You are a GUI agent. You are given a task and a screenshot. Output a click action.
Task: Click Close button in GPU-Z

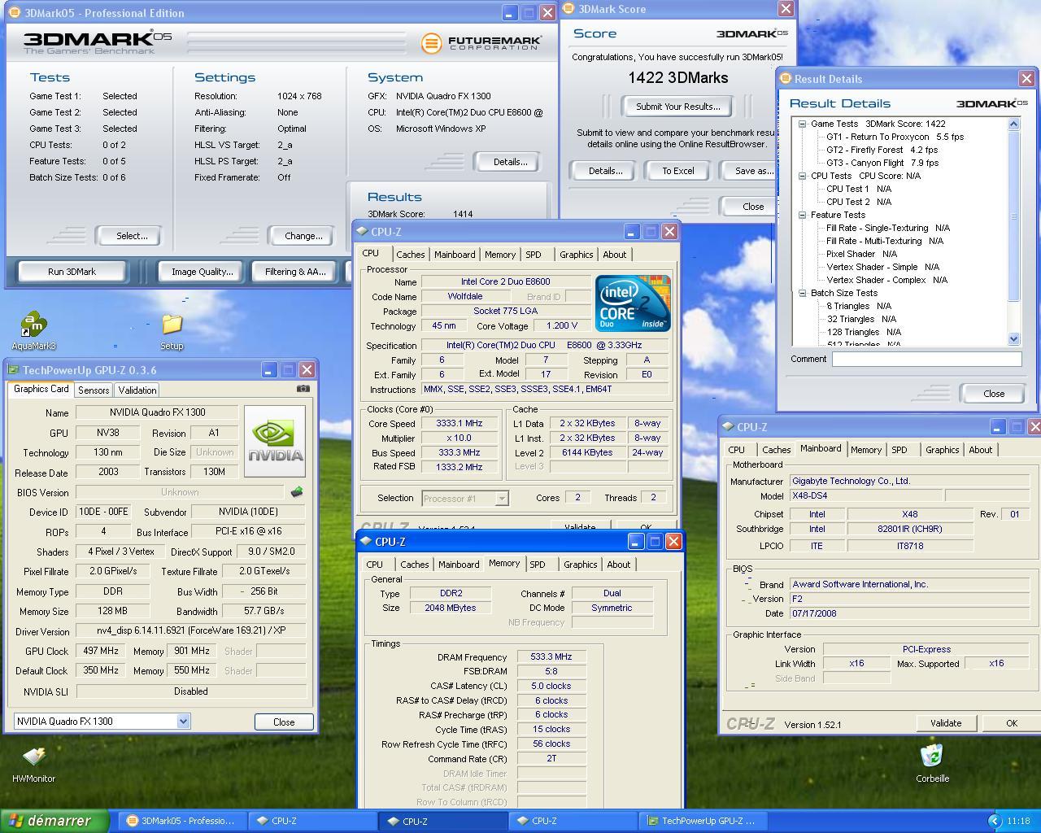coord(284,722)
